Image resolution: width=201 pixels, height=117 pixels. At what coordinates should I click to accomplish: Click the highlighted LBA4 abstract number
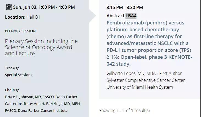click(x=131, y=16)
